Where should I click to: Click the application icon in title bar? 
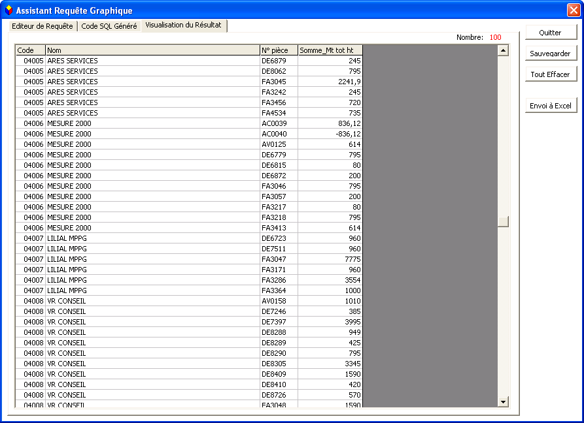(9, 10)
